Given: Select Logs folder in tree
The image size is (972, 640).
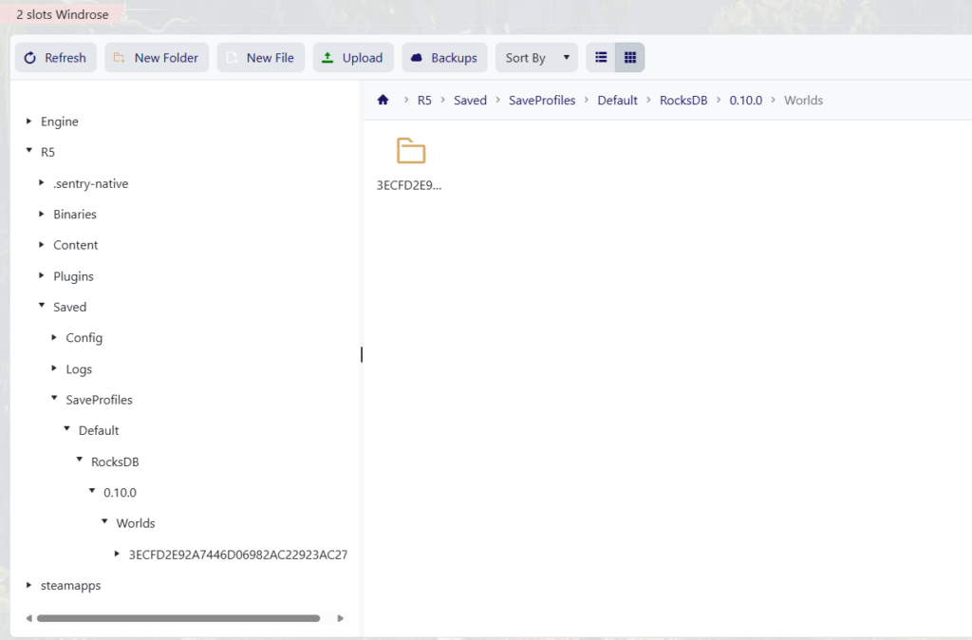Looking at the screenshot, I should click(x=79, y=369).
